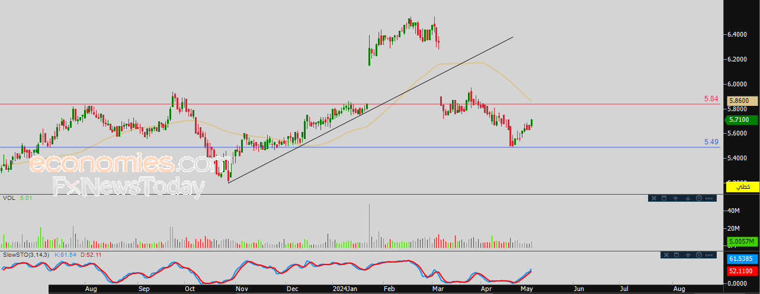Select the red 5.84 resistance line label
Viewport: 760px width, 294px height.
click(711, 99)
